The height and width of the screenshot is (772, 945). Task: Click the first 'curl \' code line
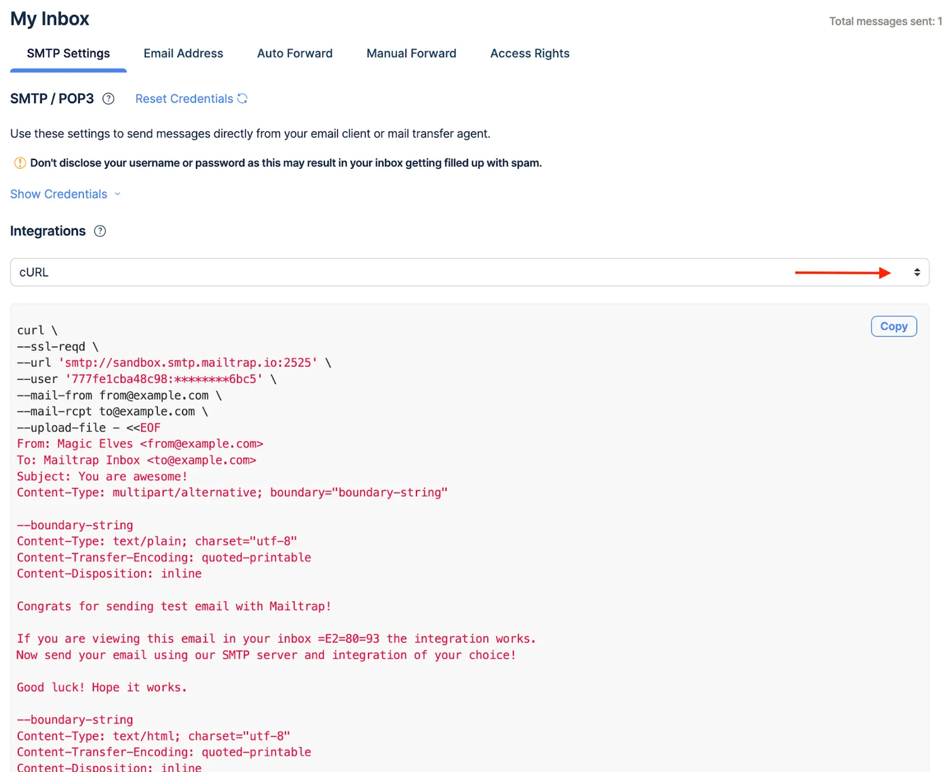[37, 330]
